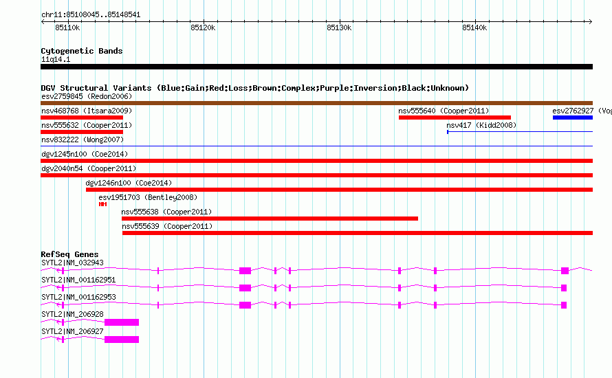Click the SYTL2|NM_206927 transcript label

tap(73, 331)
